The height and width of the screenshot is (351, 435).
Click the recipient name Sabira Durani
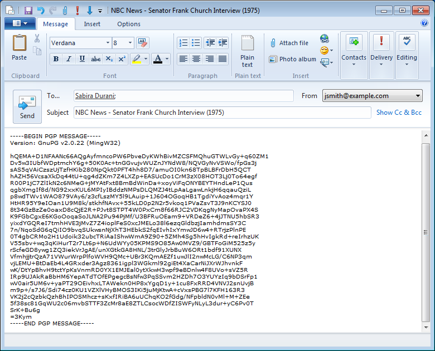coord(95,96)
